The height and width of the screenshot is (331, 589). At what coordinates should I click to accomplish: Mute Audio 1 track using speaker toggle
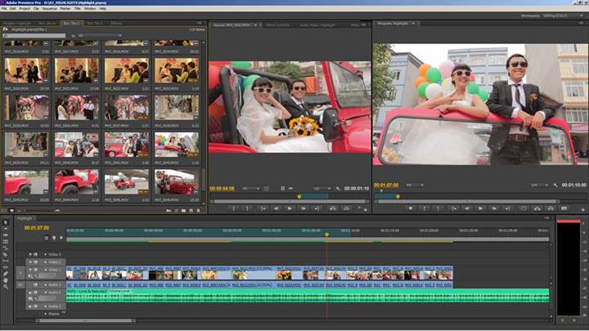pos(31,292)
